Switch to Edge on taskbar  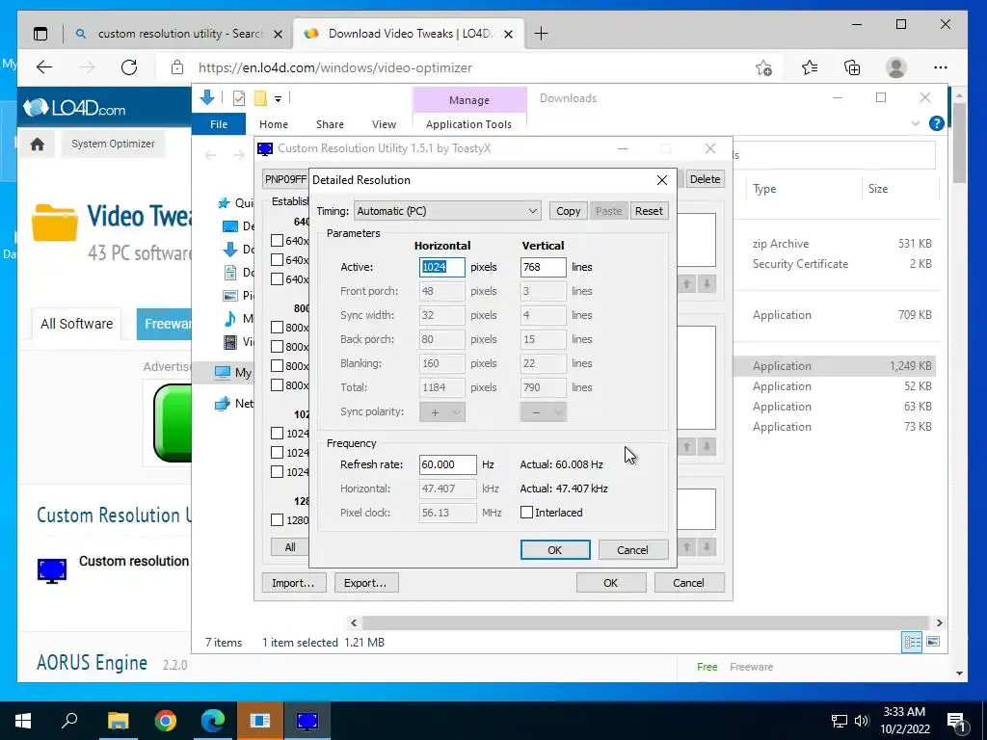[213, 721]
